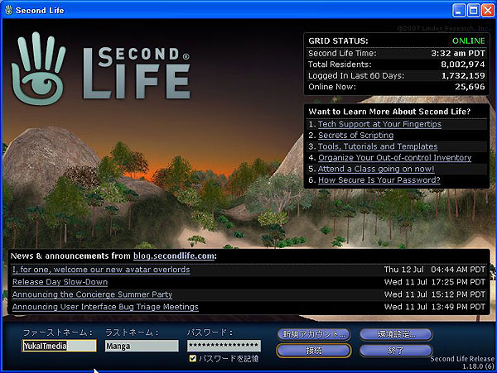Toggle the remember password checkbox
The height and width of the screenshot is (373, 497).
(x=192, y=358)
